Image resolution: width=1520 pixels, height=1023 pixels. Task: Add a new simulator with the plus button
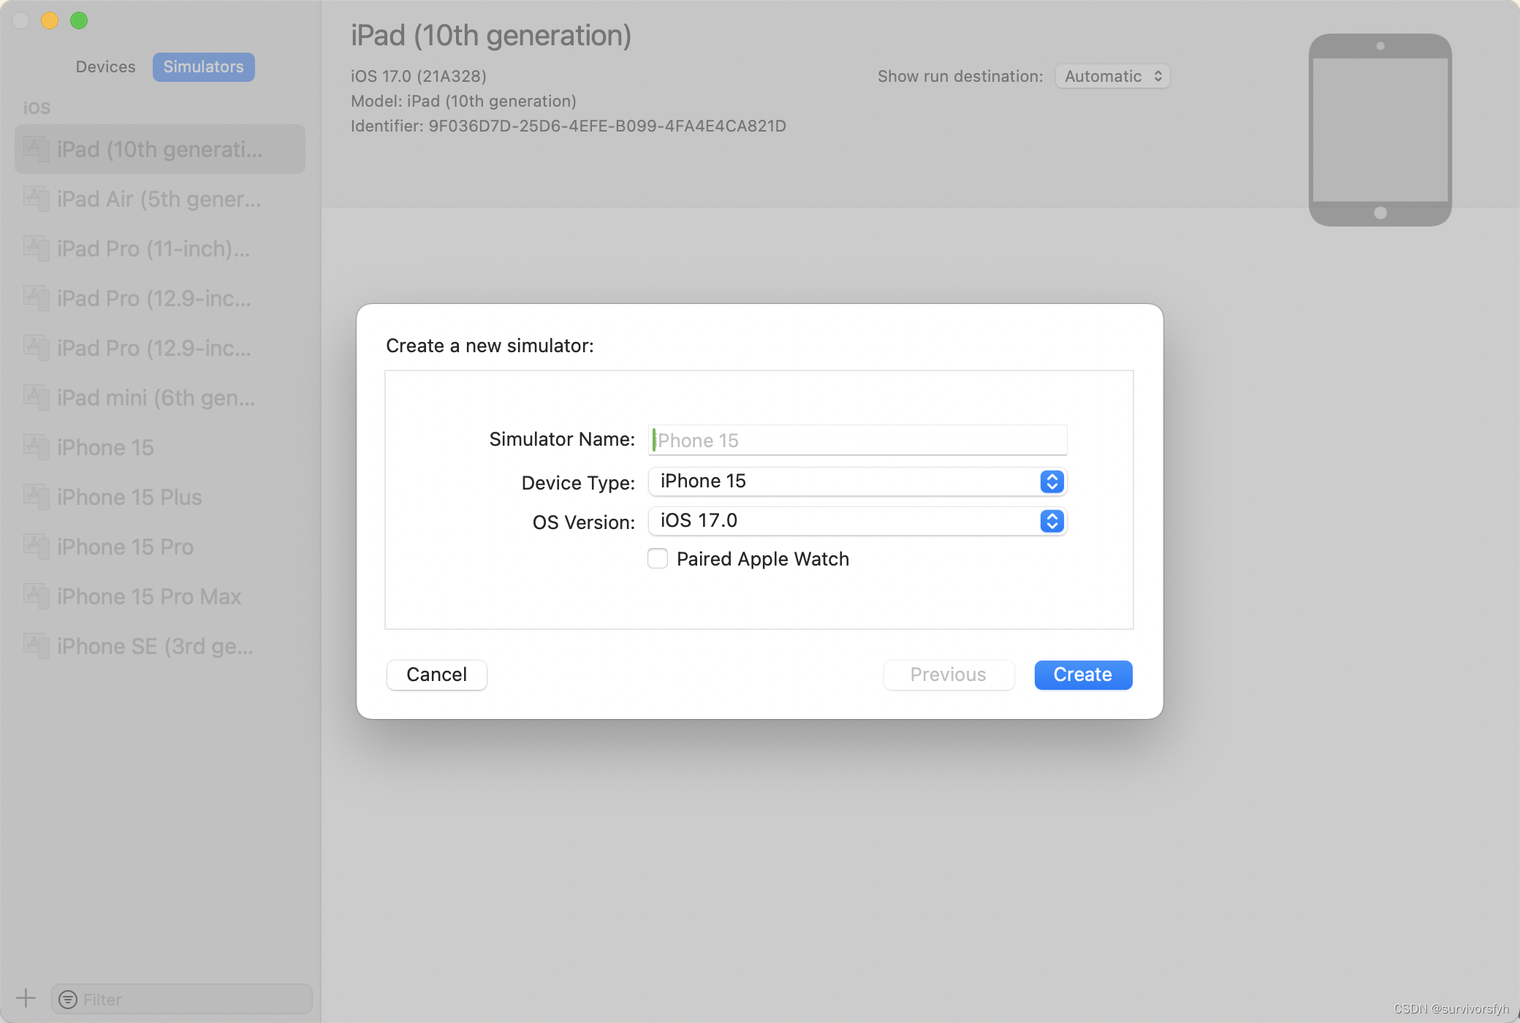click(x=26, y=998)
